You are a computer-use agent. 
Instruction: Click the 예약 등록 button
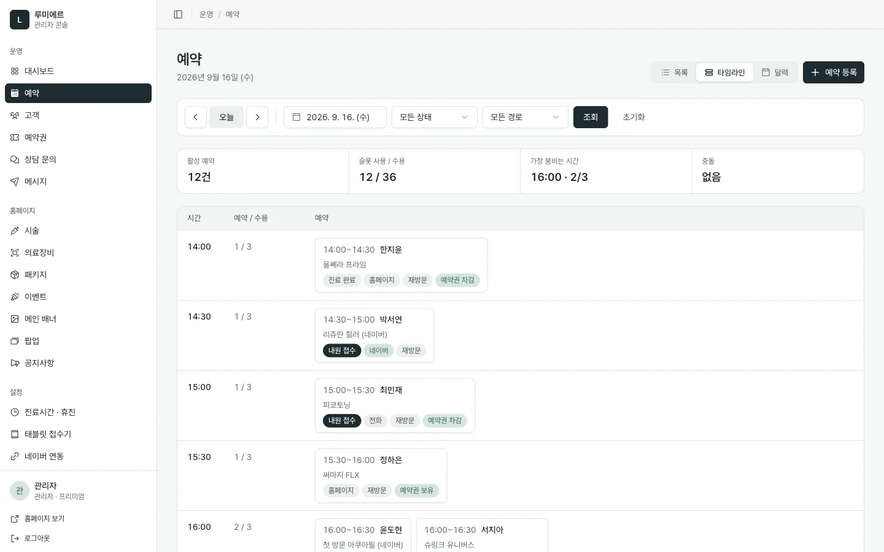(x=834, y=72)
